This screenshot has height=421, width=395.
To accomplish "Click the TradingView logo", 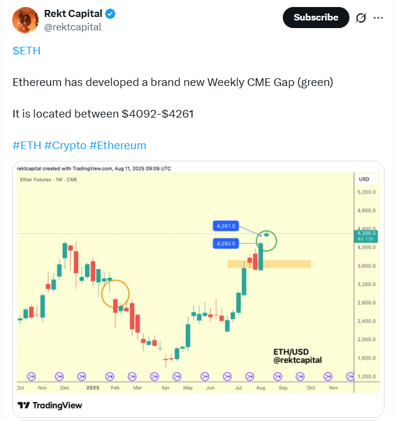I will (x=50, y=405).
